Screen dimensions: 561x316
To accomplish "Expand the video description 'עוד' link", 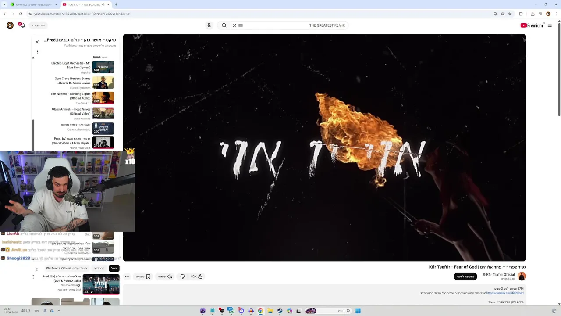I will coord(491,302).
